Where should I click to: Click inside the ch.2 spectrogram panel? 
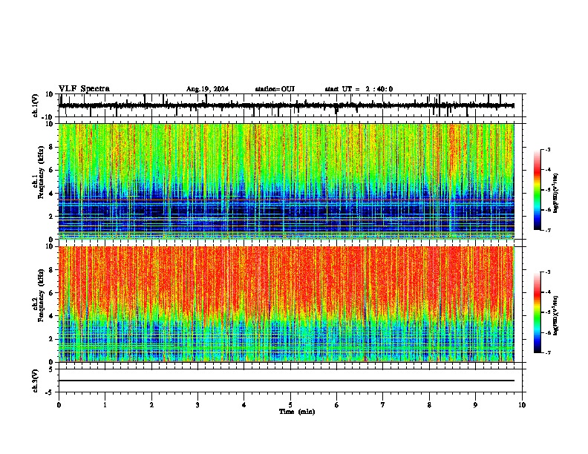(x=287, y=304)
